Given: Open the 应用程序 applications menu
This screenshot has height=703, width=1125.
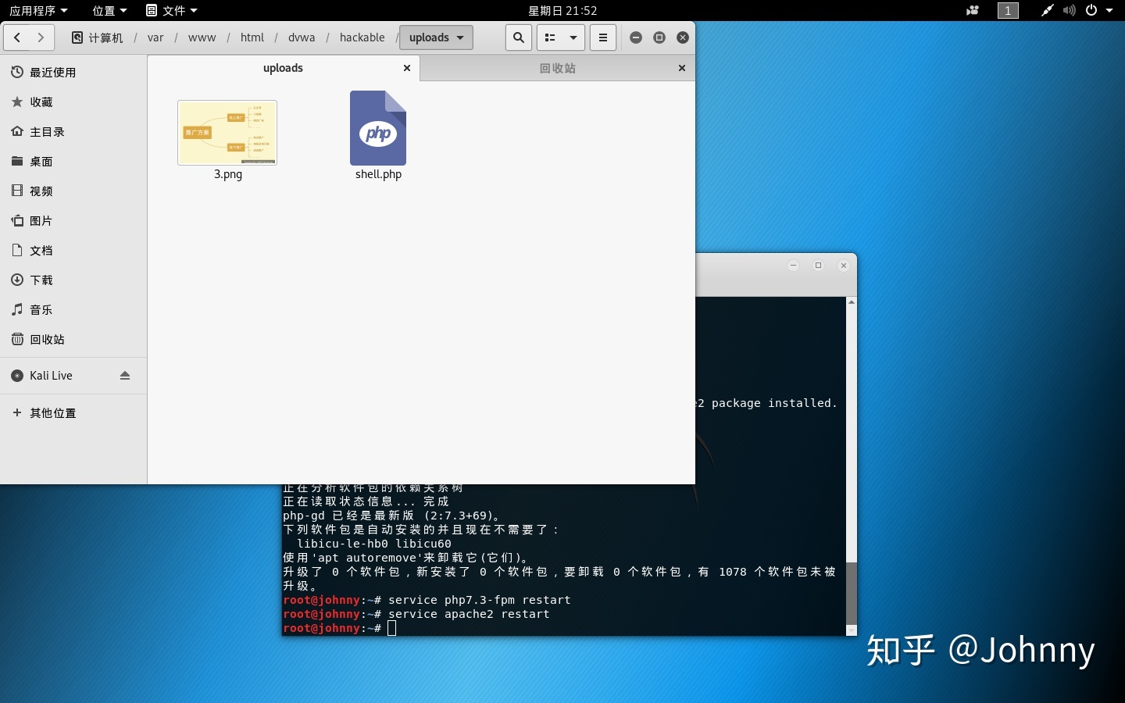Looking at the screenshot, I should [x=38, y=10].
